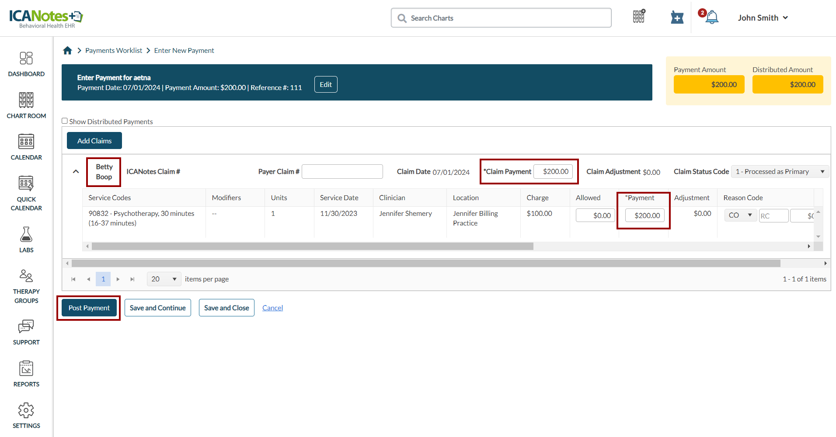The image size is (836, 437).
Task: Open items per page dropdown
Action: [x=164, y=279]
